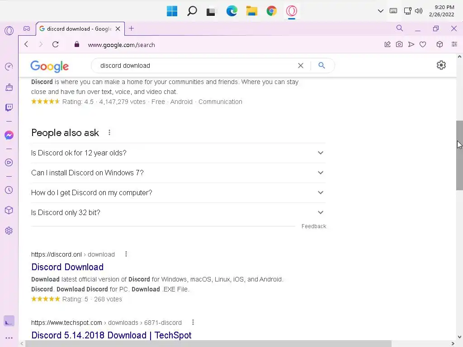The height and width of the screenshot is (347, 463).
Task: Open People also ask options menu
Action: pyautogui.click(x=109, y=132)
